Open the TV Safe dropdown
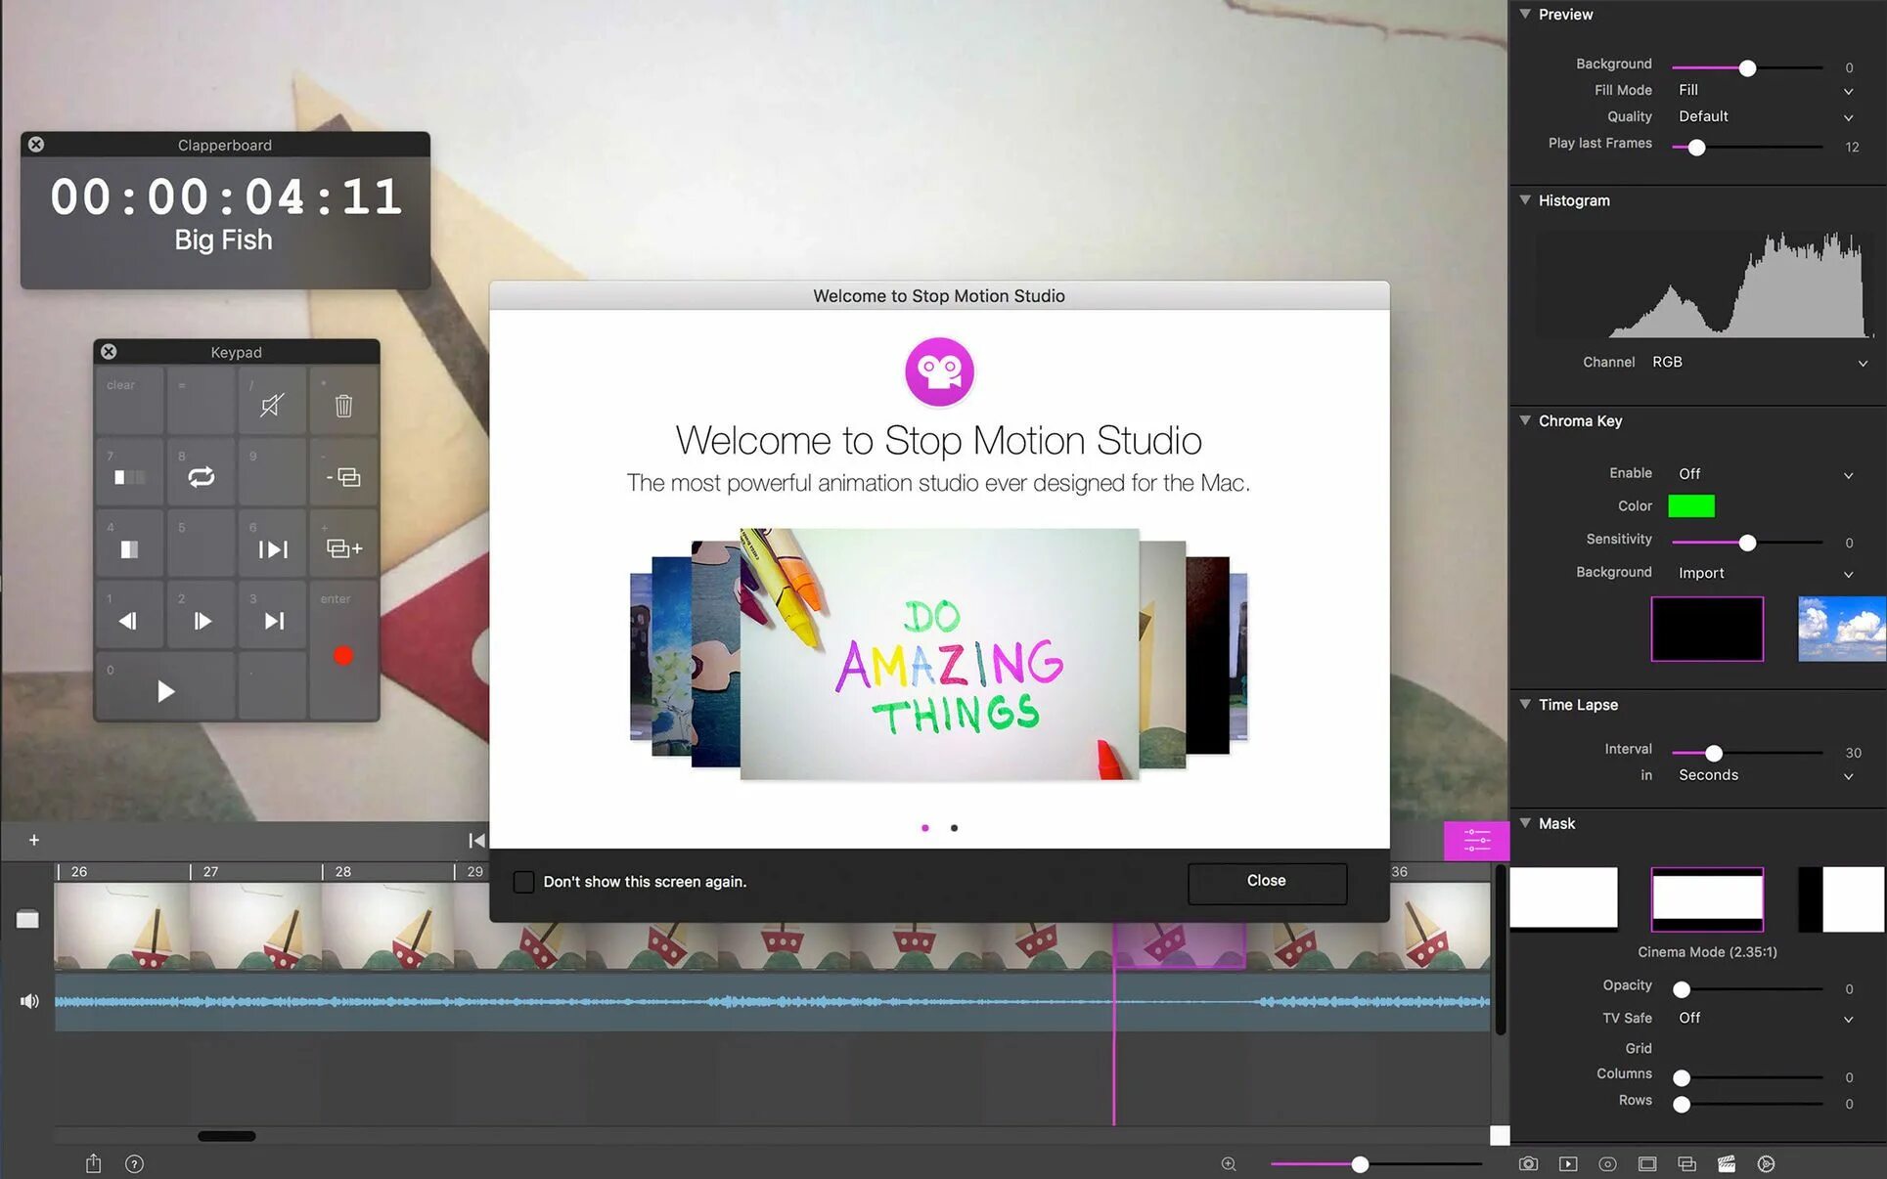The width and height of the screenshot is (1887, 1179). 1766,1018
